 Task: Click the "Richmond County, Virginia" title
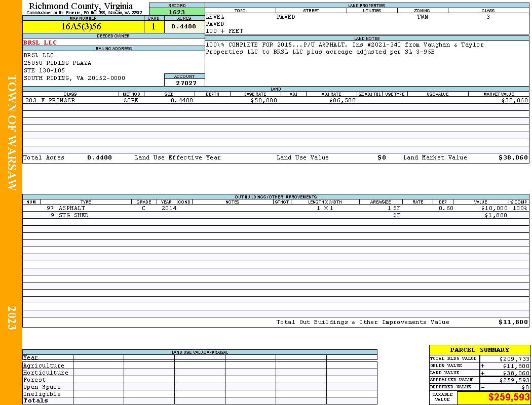81,6
